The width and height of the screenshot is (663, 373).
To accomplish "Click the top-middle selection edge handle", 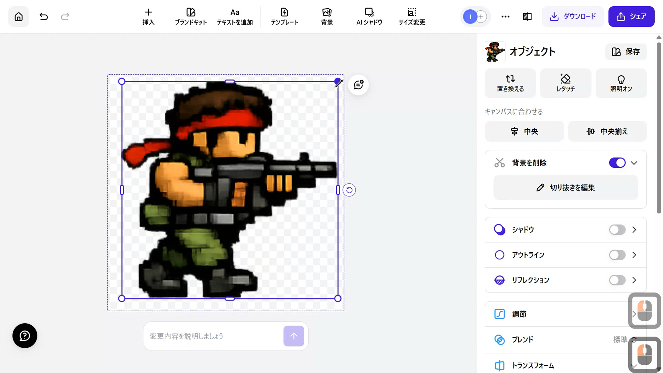I will click(230, 82).
